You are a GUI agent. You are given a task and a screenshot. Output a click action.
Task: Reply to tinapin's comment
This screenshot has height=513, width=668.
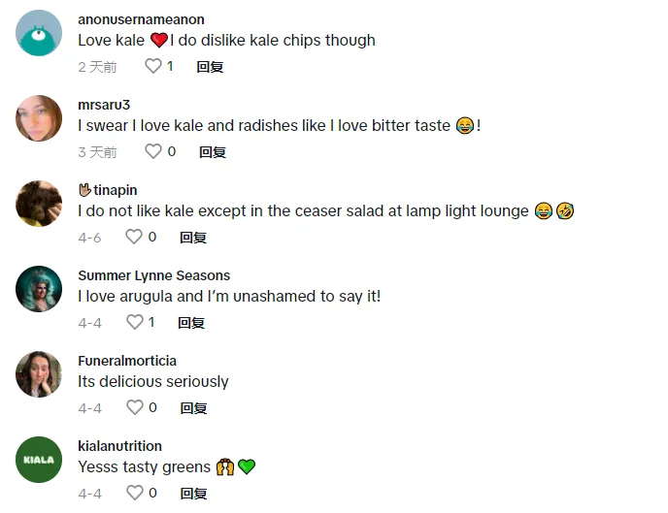[x=193, y=238]
